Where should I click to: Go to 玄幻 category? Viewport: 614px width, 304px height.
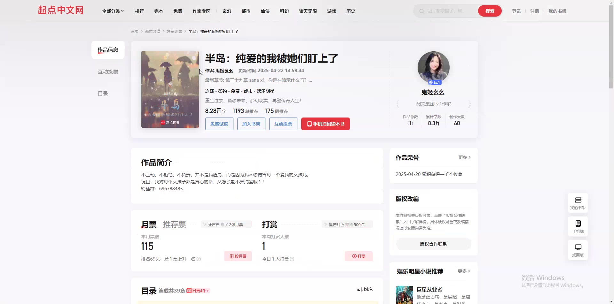227,11
